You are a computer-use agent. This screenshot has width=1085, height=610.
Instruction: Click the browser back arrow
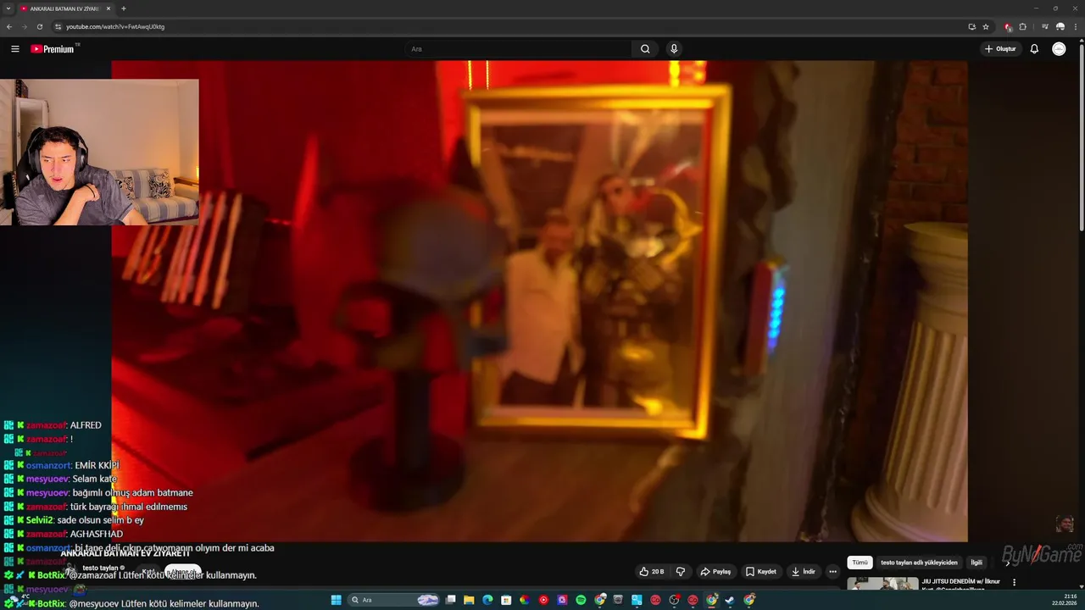pyautogui.click(x=9, y=26)
